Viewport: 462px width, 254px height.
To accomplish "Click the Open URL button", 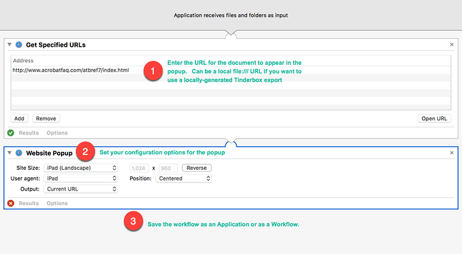I will pos(434,118).
